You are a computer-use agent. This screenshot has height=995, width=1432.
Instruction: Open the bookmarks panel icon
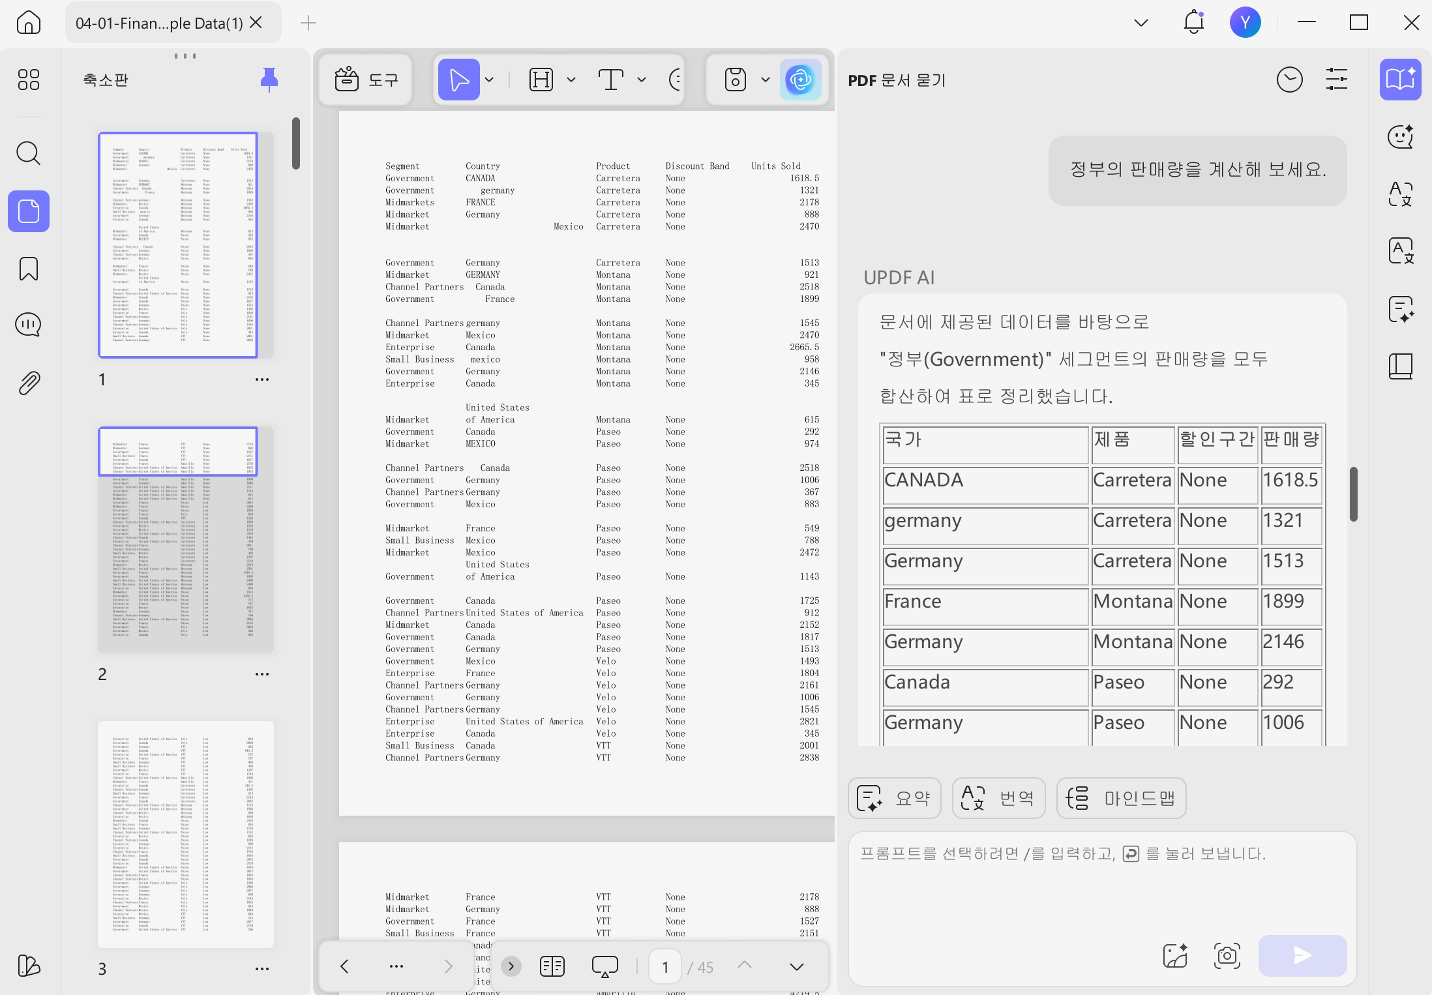point(28,269)
